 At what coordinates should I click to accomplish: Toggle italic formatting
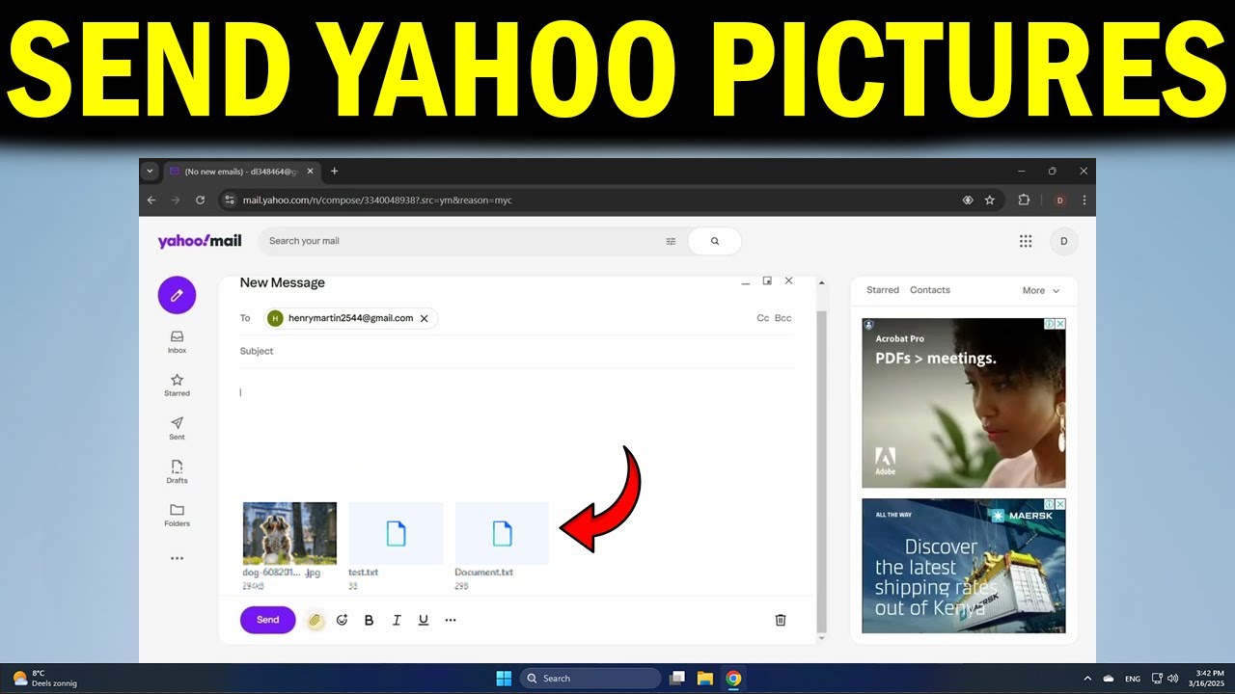(396, 620)
